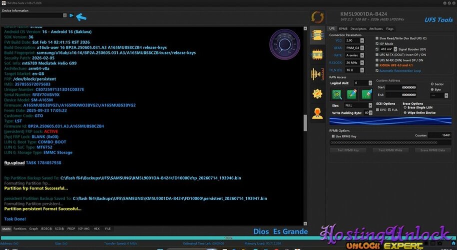Click the ftp.upload link in log

[x=14, y=163]
